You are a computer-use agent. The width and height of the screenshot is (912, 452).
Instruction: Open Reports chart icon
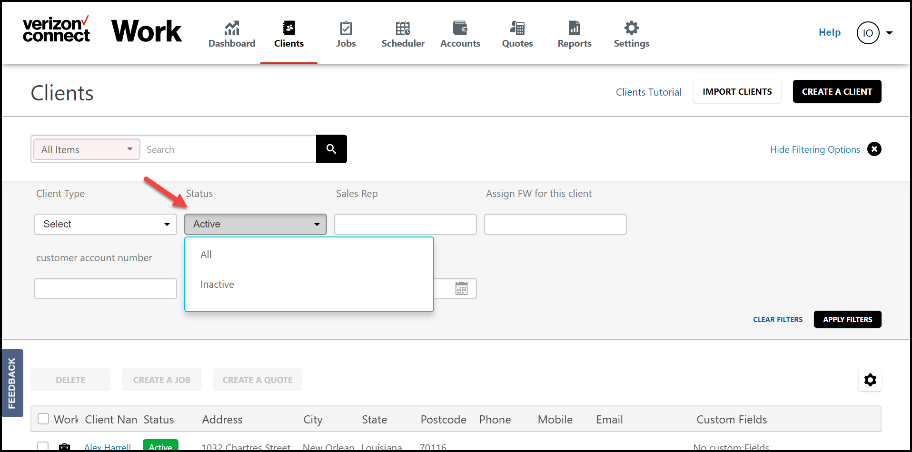pyautogui.click(x=575, y=28)
